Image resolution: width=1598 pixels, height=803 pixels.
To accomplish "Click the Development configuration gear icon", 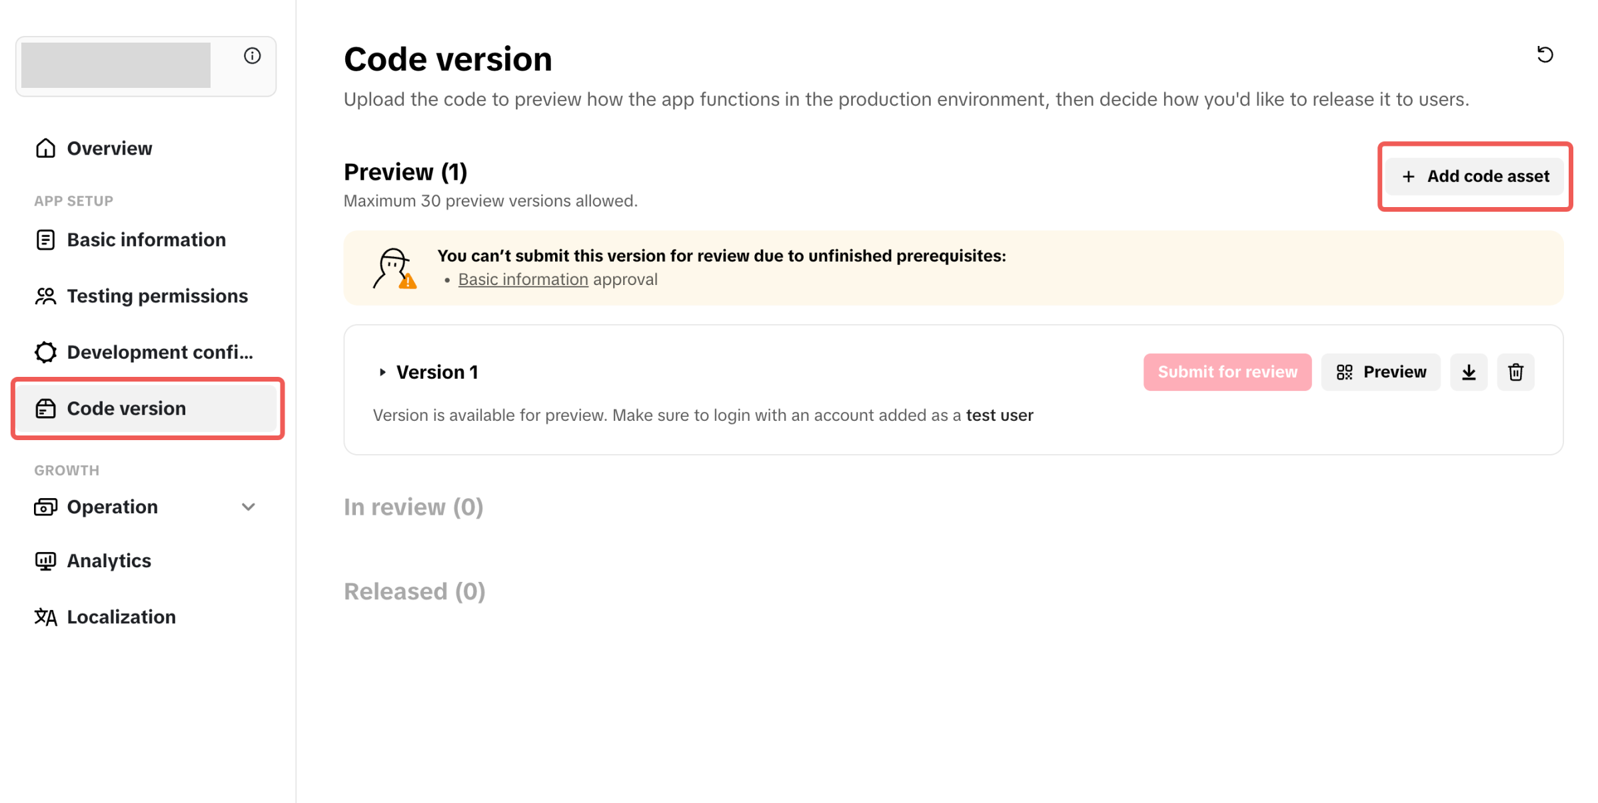I will (45, 352).
